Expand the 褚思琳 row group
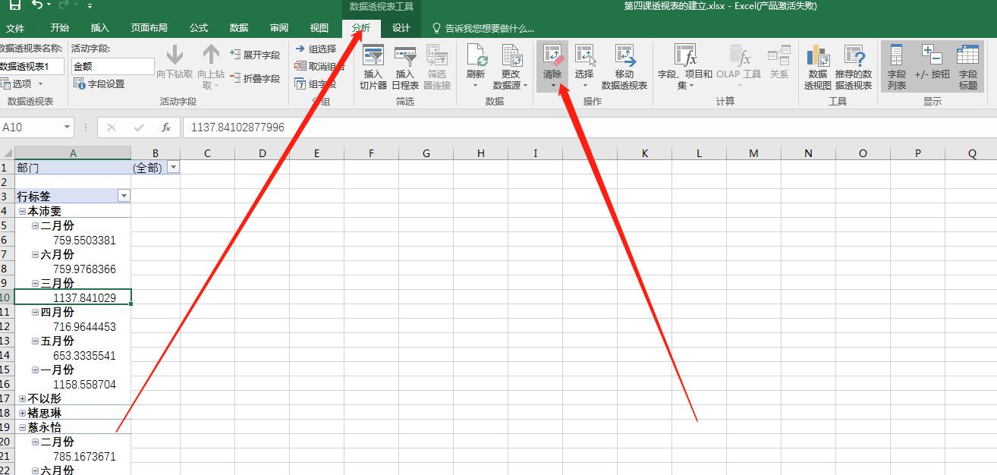The width and height of the screenshot is (997, 475). pos(22,414)
